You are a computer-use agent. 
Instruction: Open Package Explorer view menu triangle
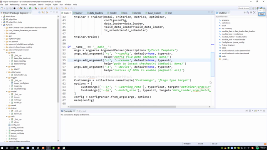[51, 12]
